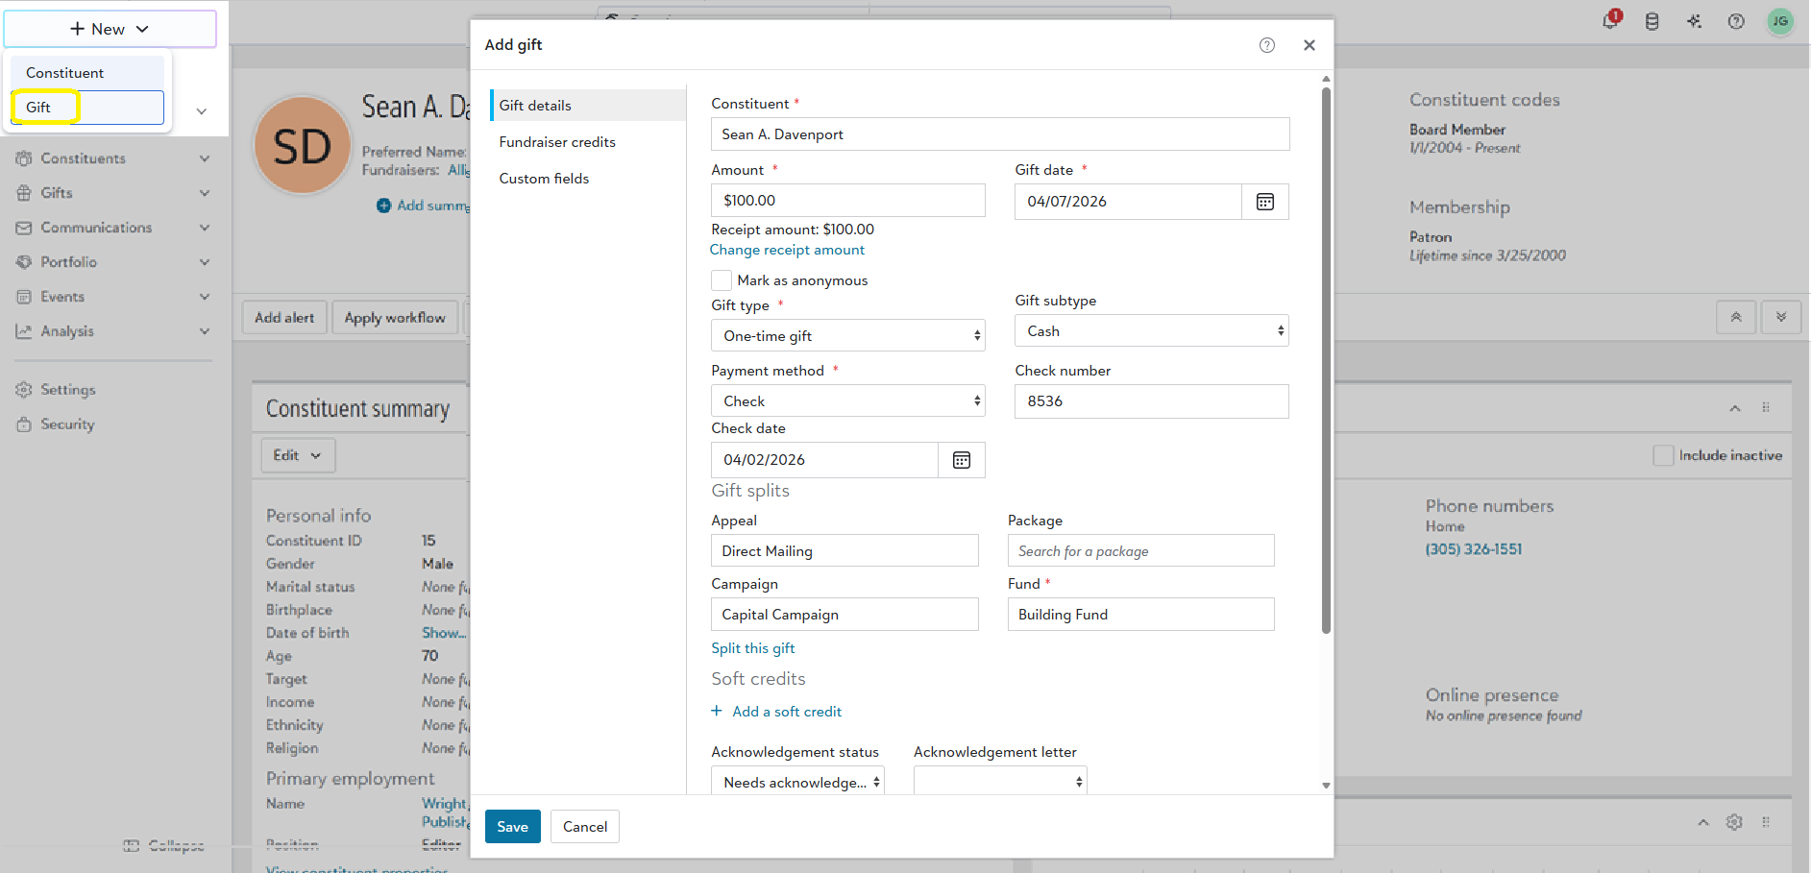The width and height of the screenshot is (1811, 873).
Task: Switch to the Fundraiser credits tab
Action: coord(557,142)
